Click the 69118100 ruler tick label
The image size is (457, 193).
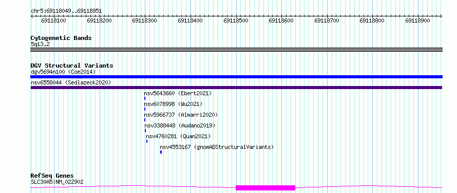pyautogui.click(x=53, y=20)
